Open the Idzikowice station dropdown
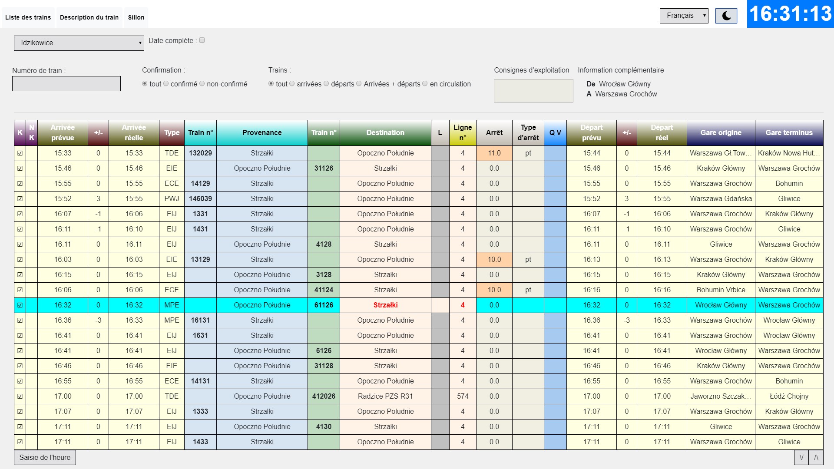Screen dimensions: 834x469 point(79,43)
